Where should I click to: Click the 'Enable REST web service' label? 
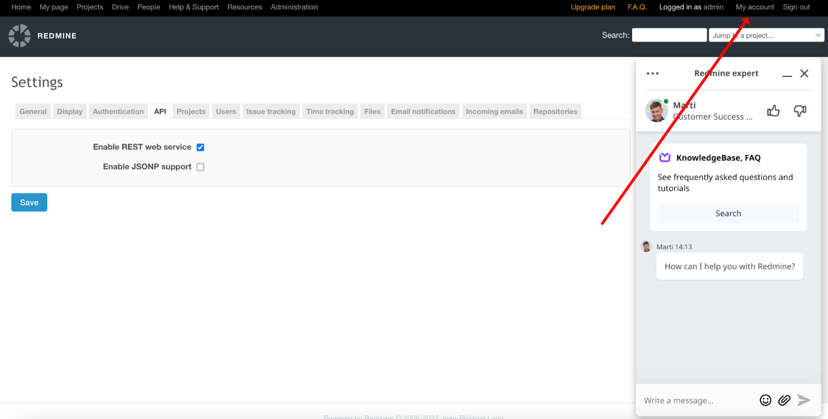(142, 147)
